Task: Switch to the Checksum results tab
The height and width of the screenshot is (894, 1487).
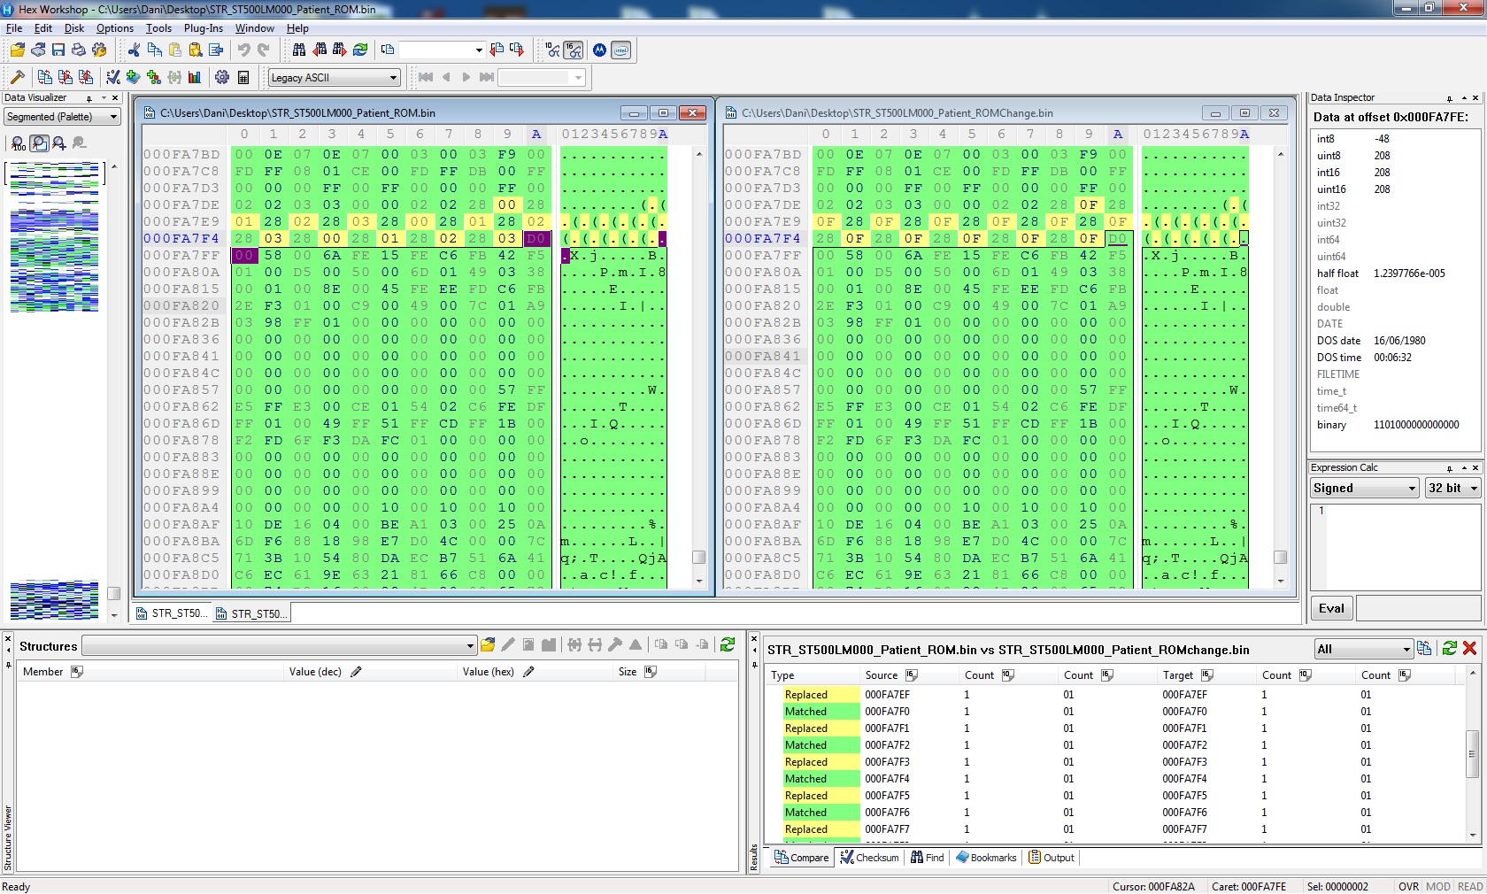Action: 869,858
